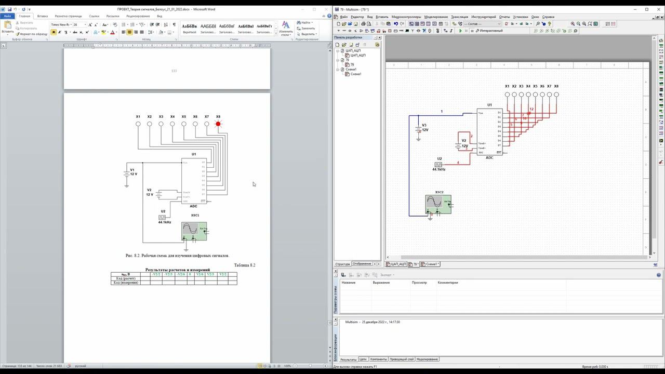The image size is (665, 374).
Task: Click the Replace (Заменить) button in Word
Action: (x=308, y=28)
